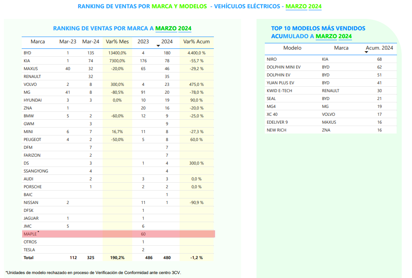The width and height of the screenshot is (412, 278).
Task: Select the AUDI brand row
Action: (x=118, y=179)
